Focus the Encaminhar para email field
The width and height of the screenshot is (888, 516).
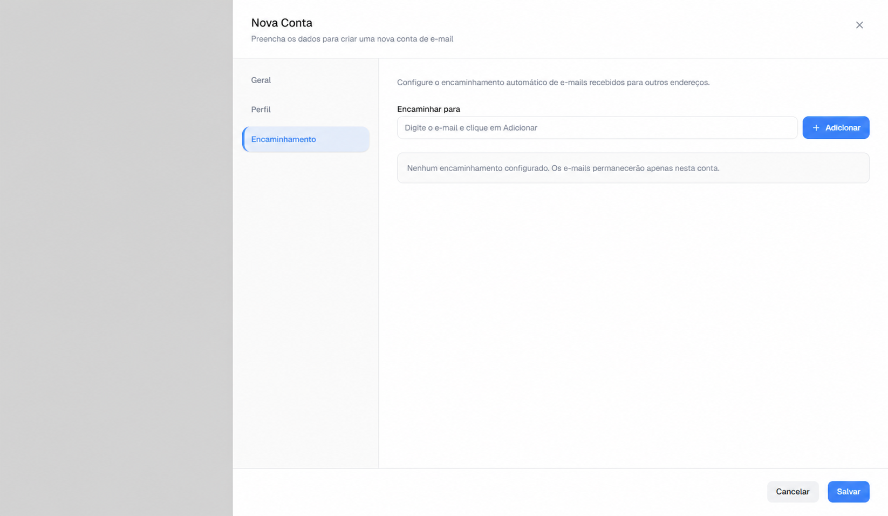[597, 128]
